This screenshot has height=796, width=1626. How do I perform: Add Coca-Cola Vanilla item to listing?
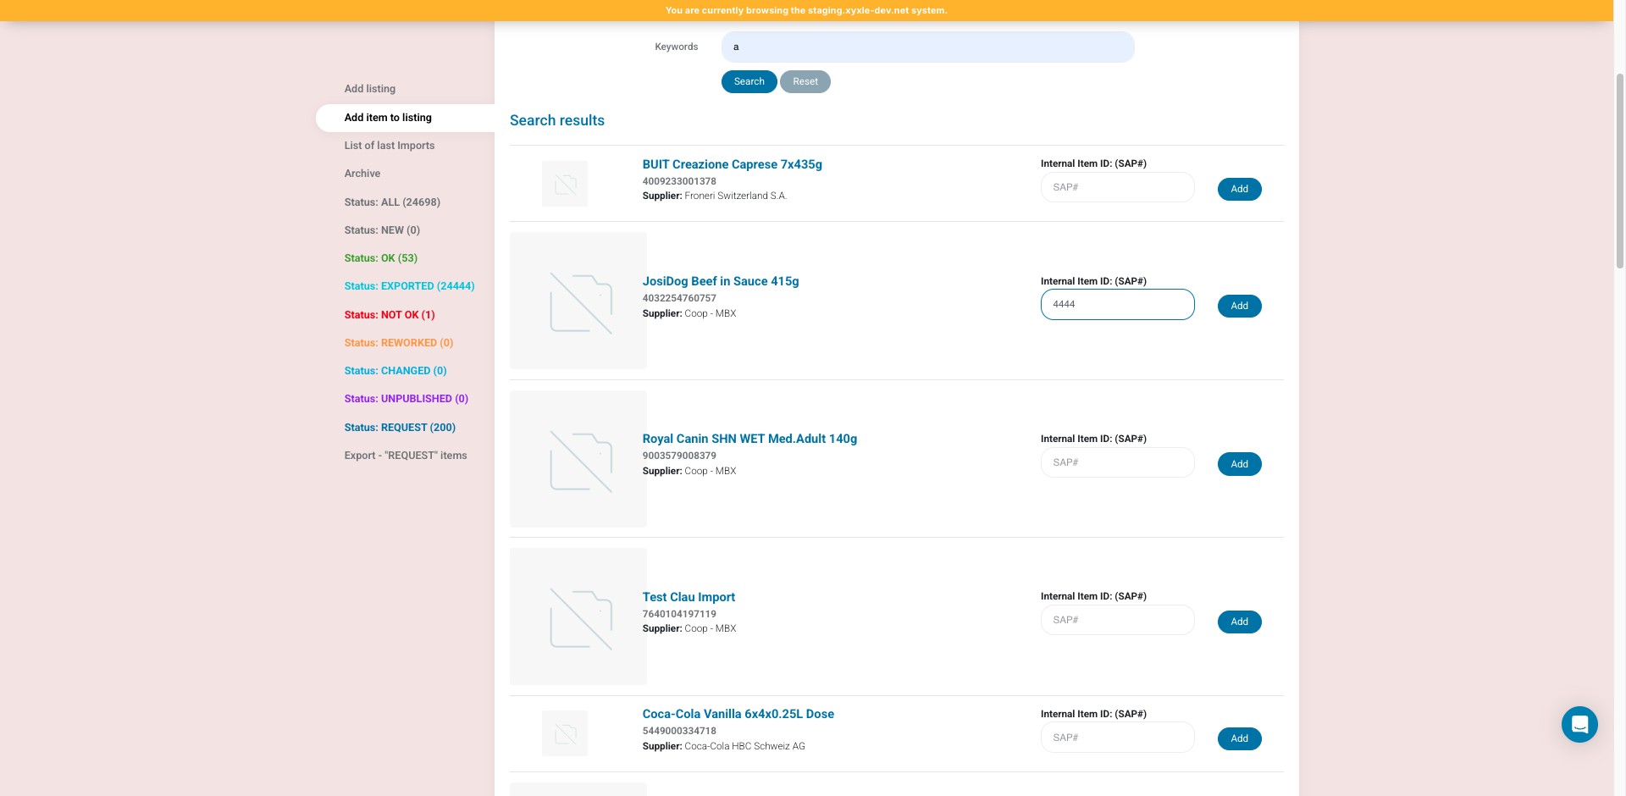point(1239,738)
